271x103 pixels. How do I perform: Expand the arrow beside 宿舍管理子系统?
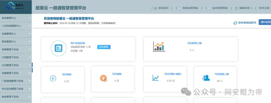[30, 97]
